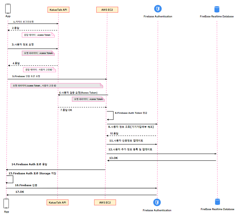Select the '9.사용자 정보 조회(기기가입여부 체크)' label
The width and height of the screenshot is (239, 217).
coord(131,127)
